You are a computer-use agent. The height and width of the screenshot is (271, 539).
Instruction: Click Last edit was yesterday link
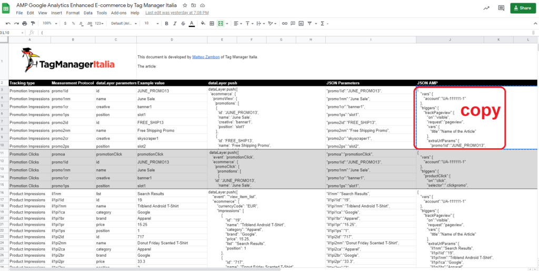coord(177,13)
